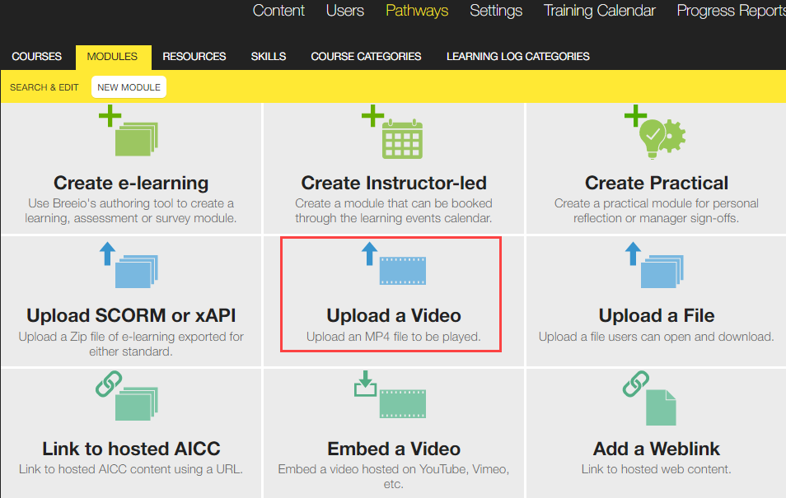Click the Add a Weblink heading
Screen dimensions: 786x498
pos(656,449)
